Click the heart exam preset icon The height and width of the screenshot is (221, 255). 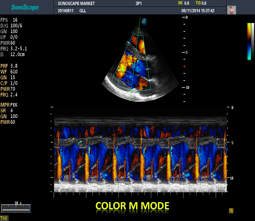click(231, 10)
